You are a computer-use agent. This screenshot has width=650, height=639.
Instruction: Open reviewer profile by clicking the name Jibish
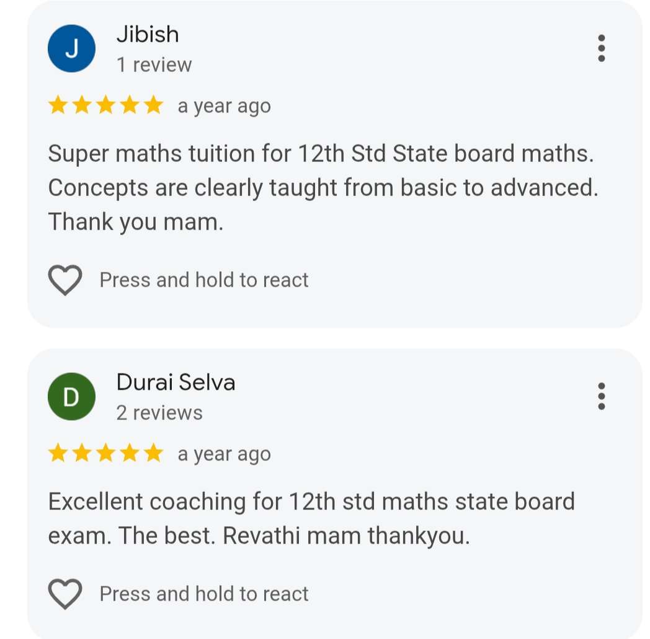(x=148, y=34)
